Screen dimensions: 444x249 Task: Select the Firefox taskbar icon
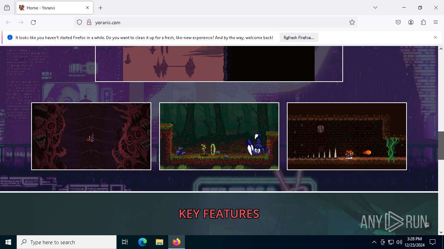177,242
